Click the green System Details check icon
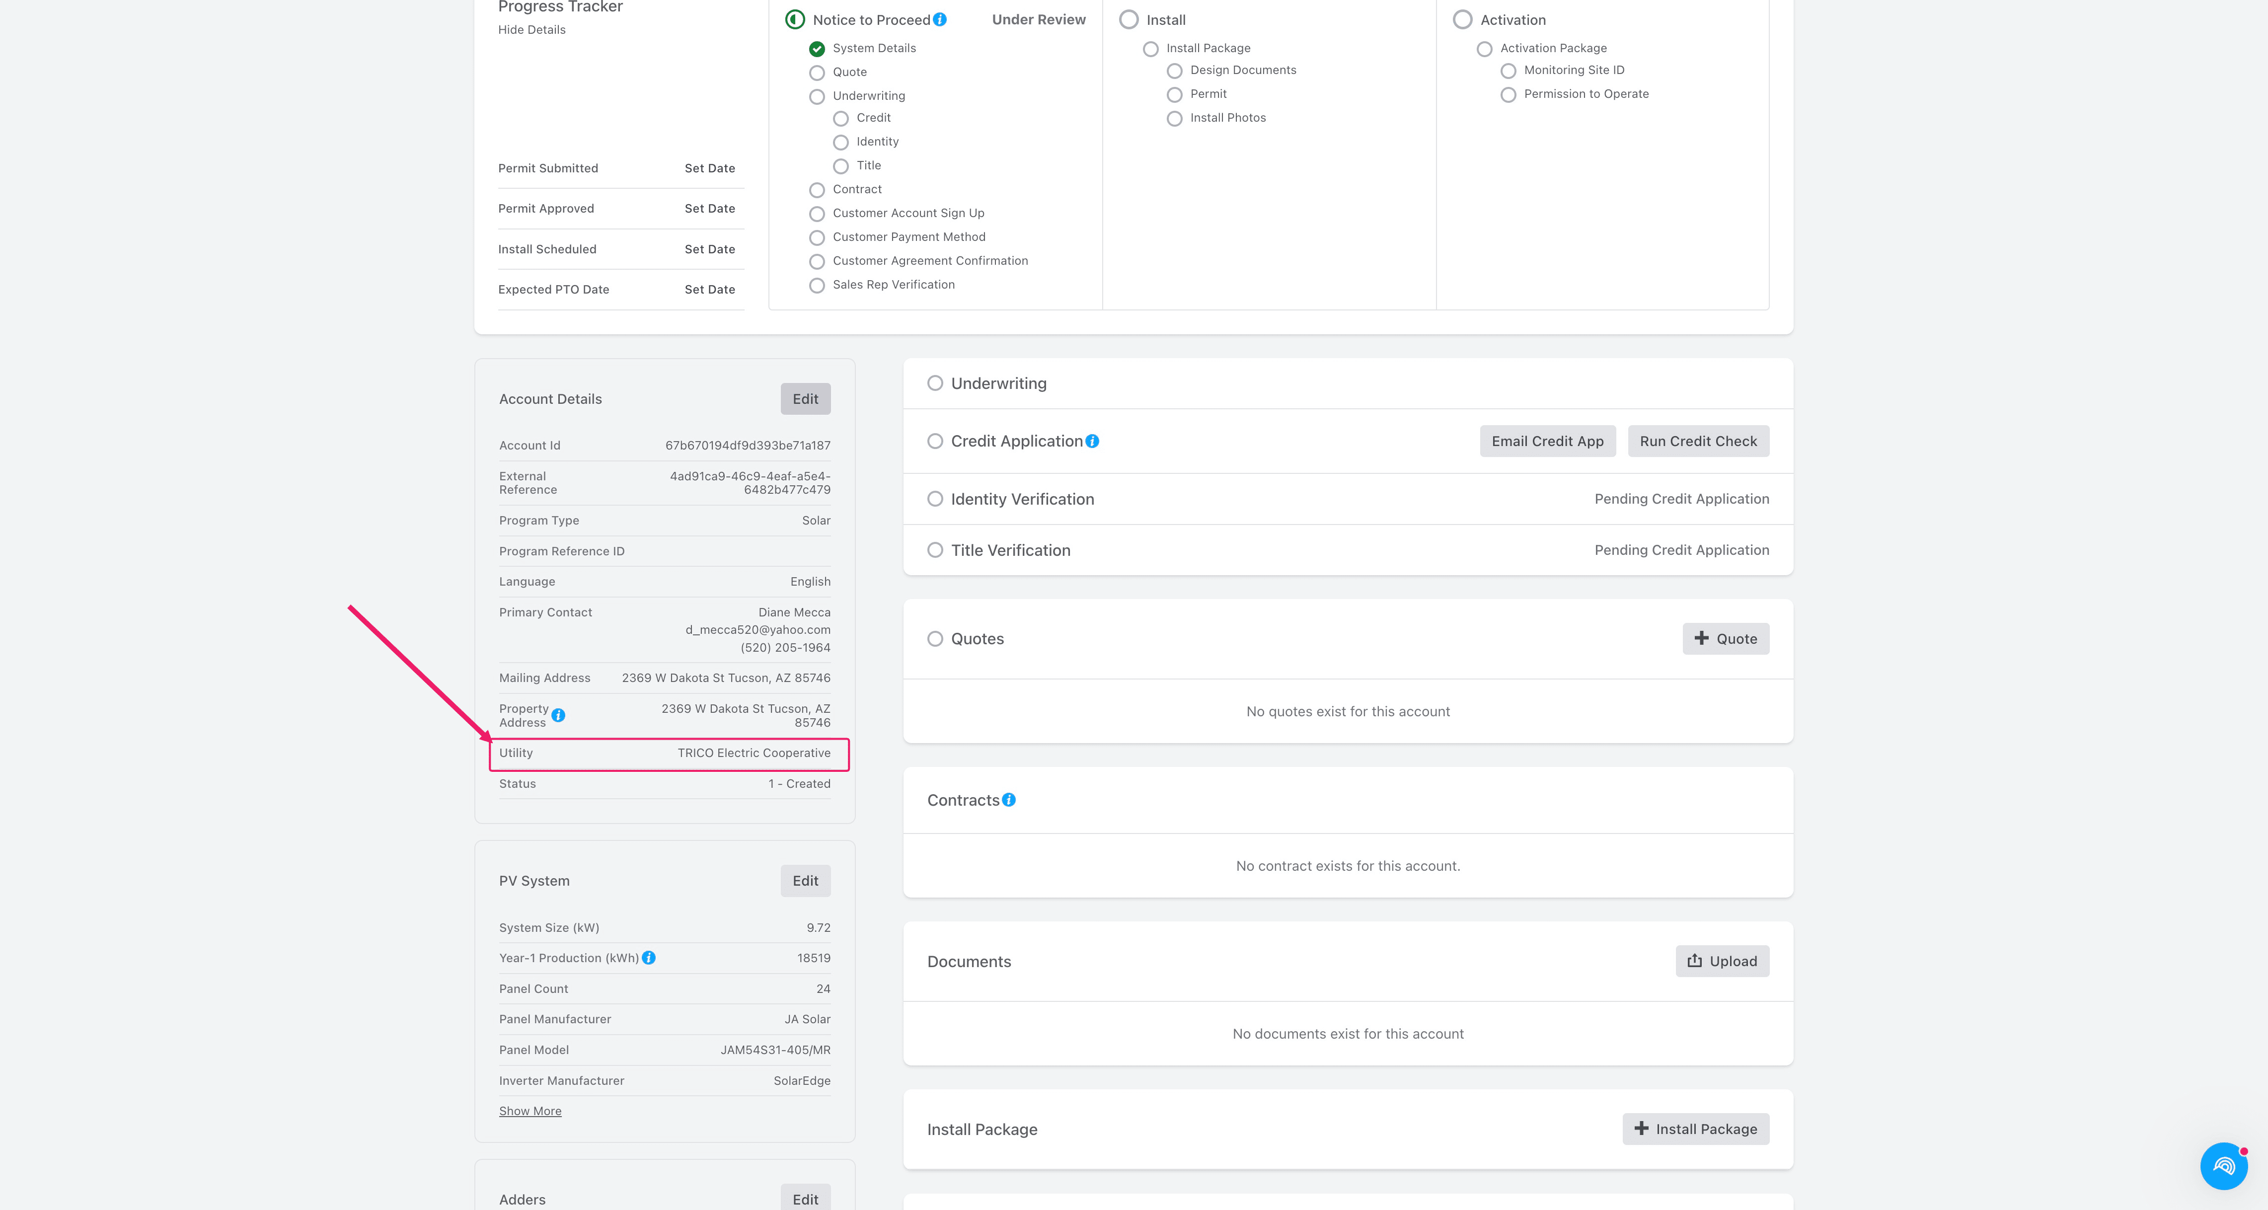This screenshot has height=1210, width=2268. tap(817, 49)
